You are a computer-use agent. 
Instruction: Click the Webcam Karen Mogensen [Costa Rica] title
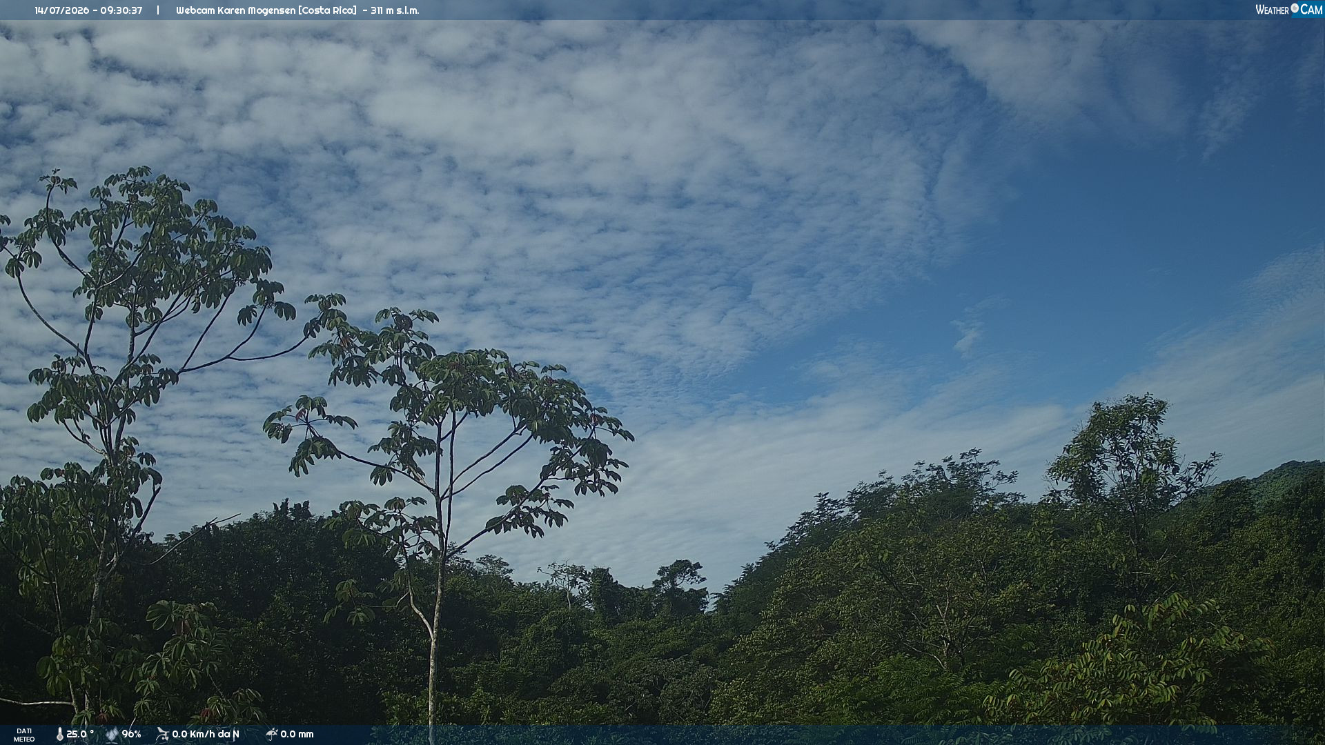point(266,10)
